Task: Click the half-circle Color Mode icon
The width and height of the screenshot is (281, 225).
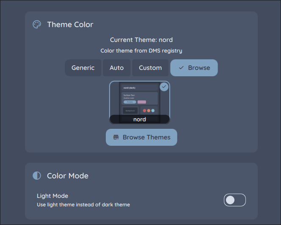Action: (x=37, y=175)
